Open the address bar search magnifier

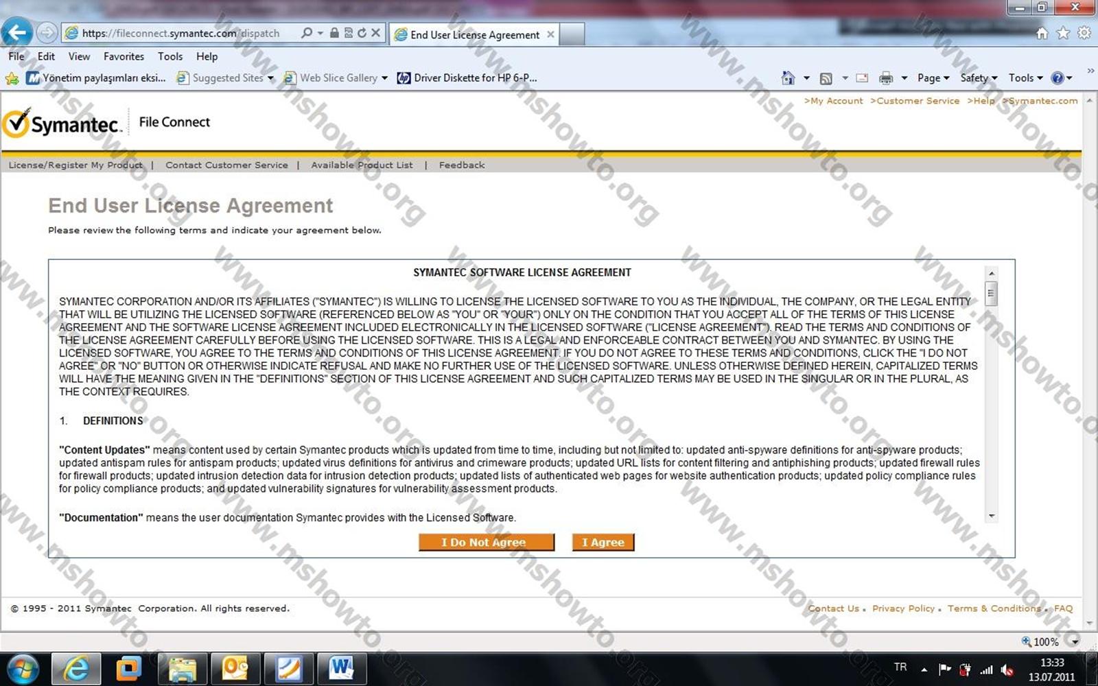click(x=306, y=33)
